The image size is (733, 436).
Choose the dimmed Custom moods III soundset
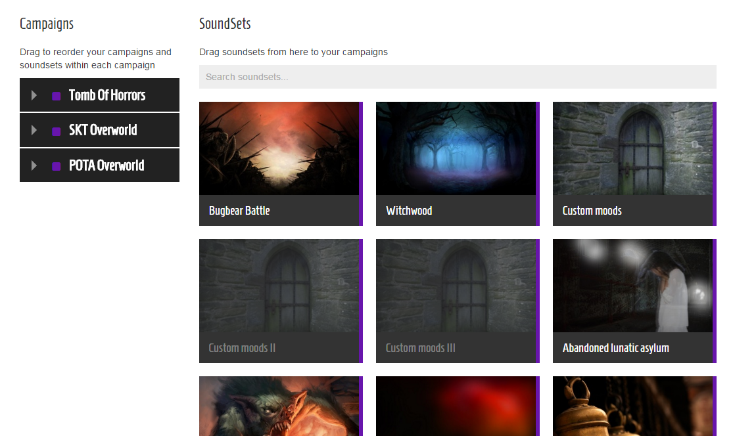pos(456,301)
